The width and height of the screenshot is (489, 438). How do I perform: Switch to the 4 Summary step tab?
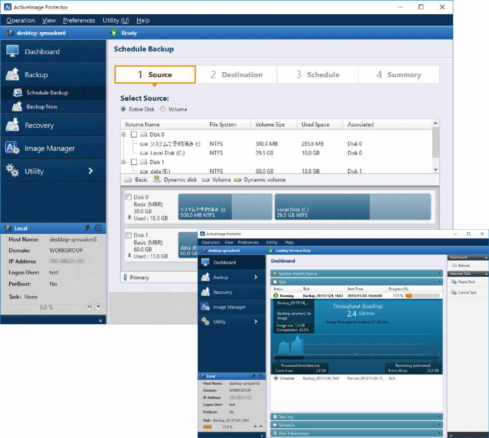point(399,74)
